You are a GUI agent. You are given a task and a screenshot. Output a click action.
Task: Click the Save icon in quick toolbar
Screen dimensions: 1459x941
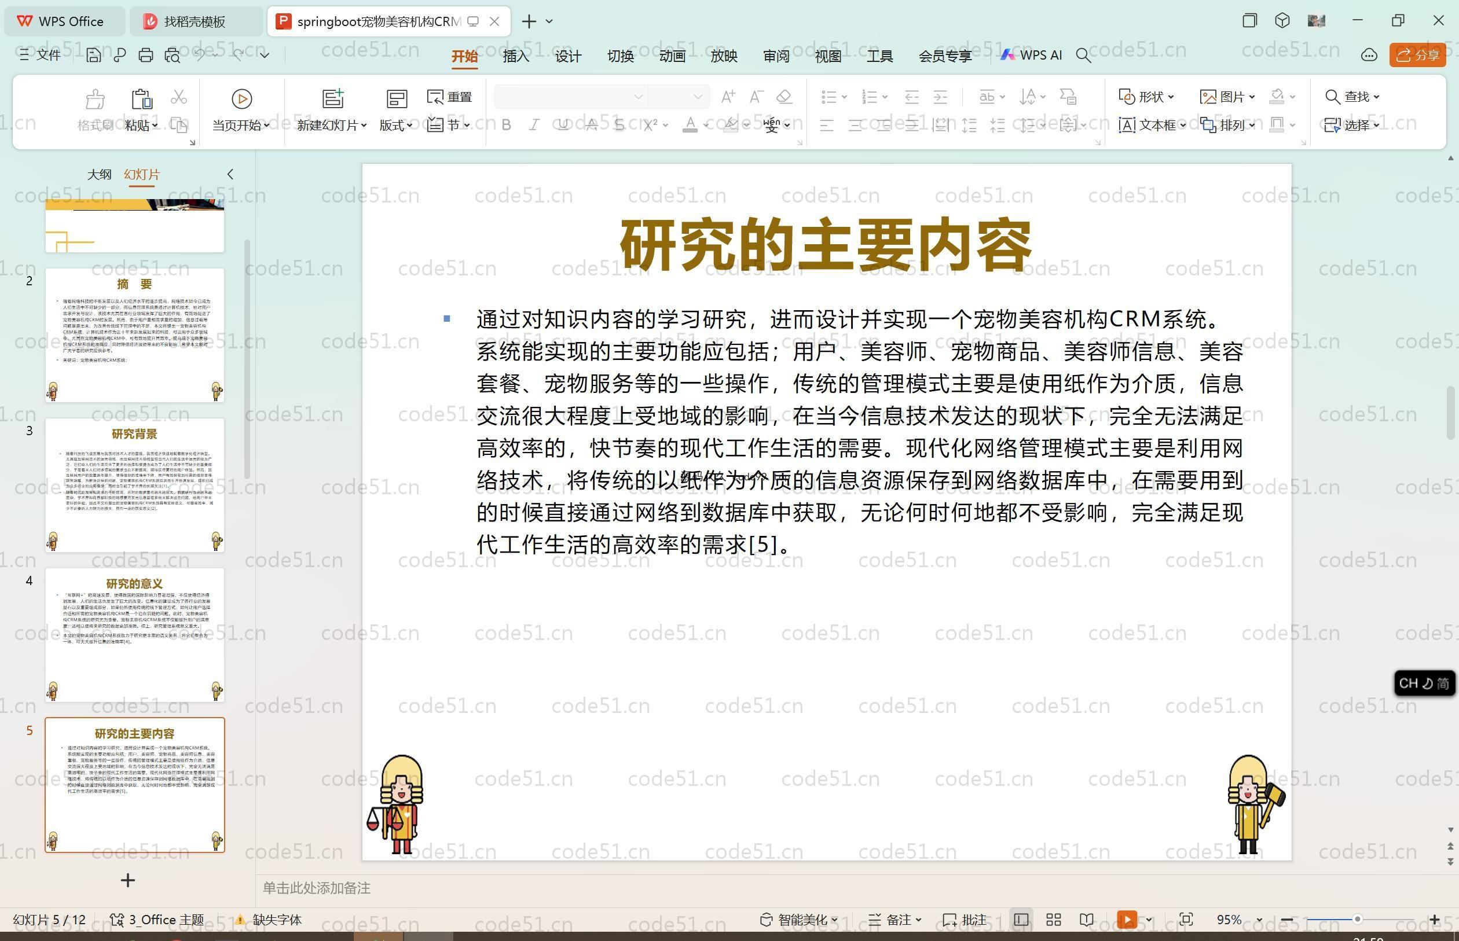(94, 56)
